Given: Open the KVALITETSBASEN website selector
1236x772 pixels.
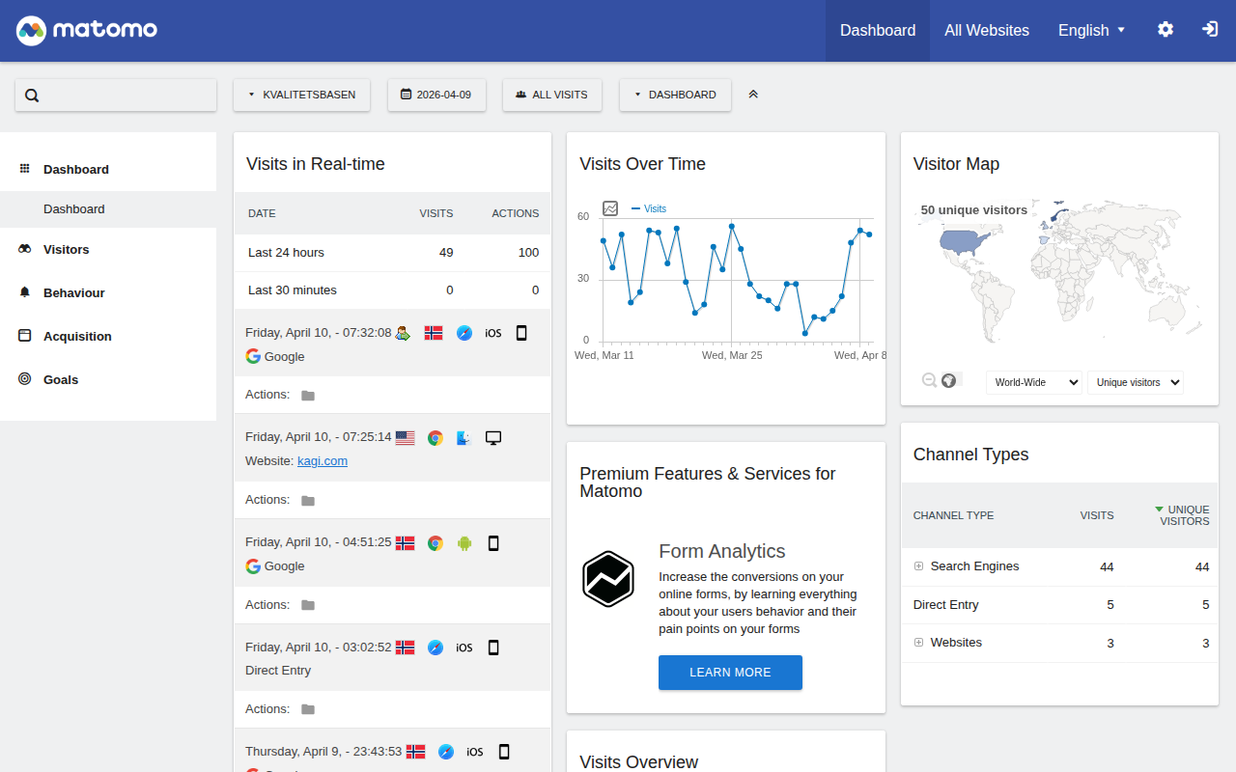Looking at the screenshot, I should pyautogui.click(x=301, y=95).
